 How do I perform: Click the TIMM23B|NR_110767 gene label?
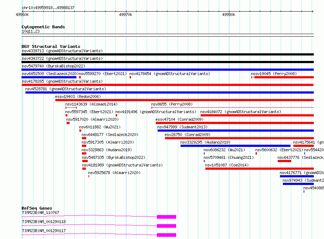(x=40, y=213)
